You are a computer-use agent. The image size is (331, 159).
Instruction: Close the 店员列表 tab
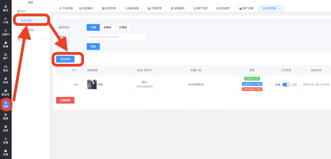279,8
